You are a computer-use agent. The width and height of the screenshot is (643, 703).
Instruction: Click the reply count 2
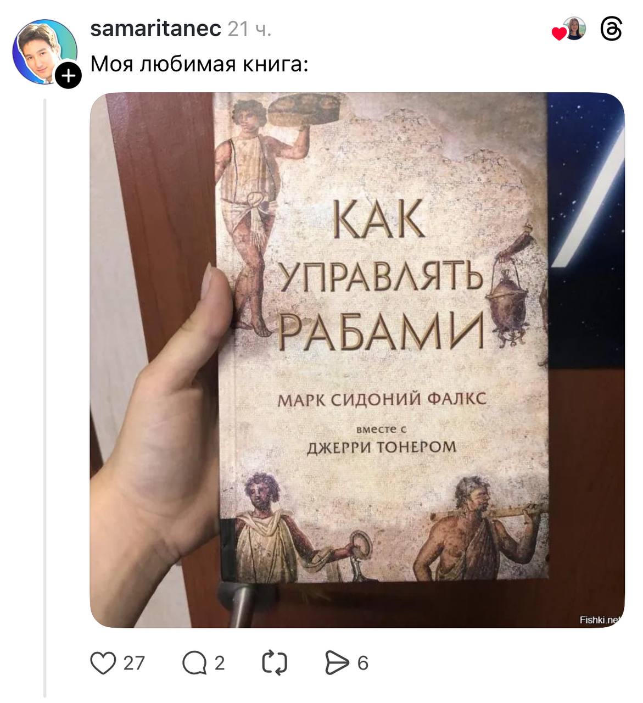[x=219, y=663]
